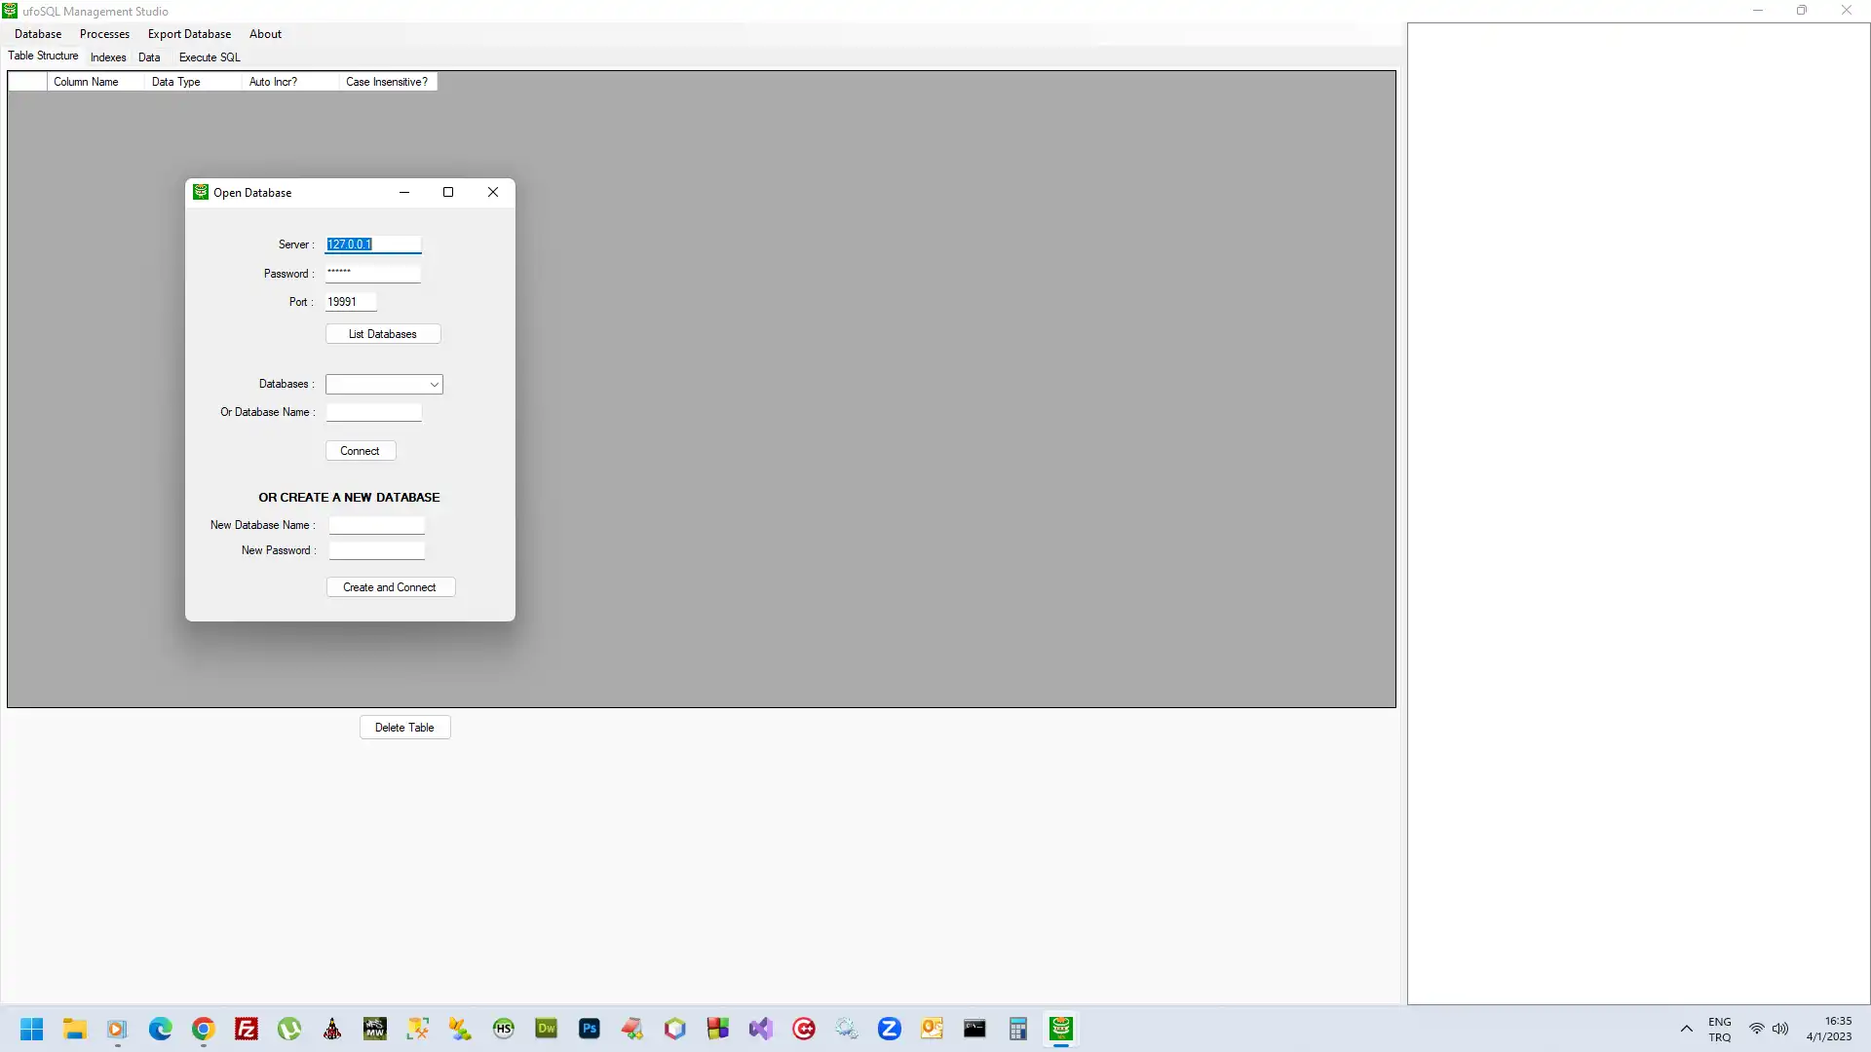Click the Connect button
The height and width of the screenshot is (1052, 1871).
360,450
